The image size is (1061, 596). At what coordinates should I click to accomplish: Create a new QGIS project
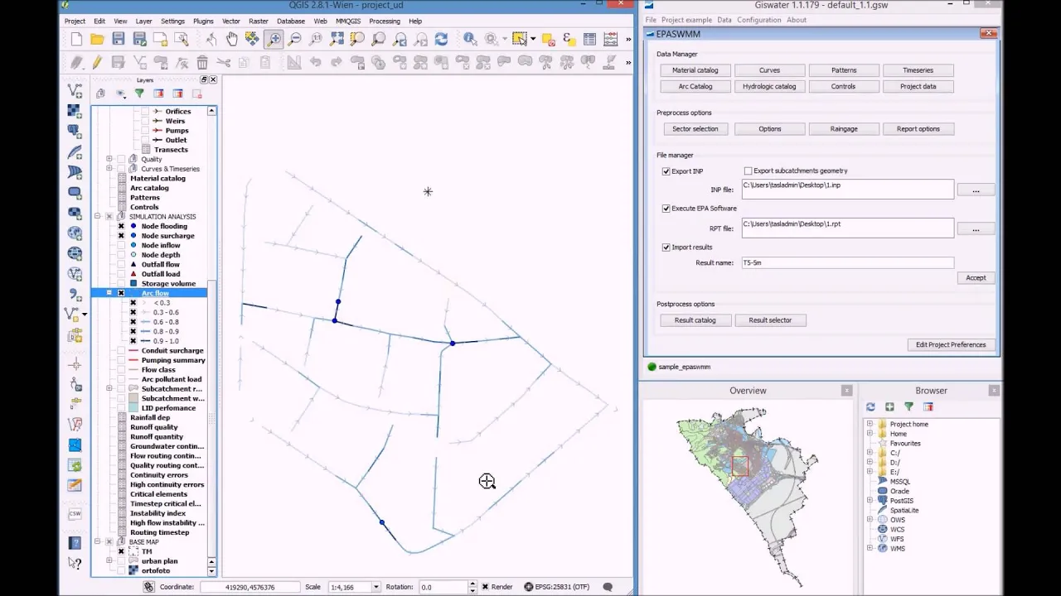tap(76, 39)
